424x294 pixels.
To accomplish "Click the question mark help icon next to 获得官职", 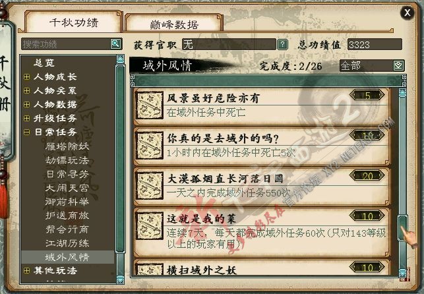I will 282,44.
